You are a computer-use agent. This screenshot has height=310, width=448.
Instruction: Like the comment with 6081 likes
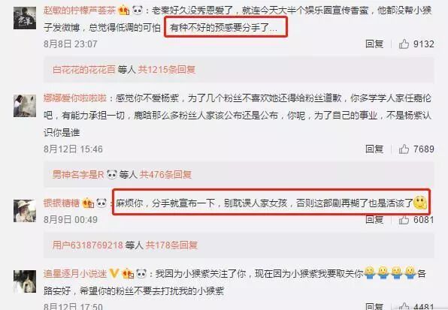pos(404,220)
